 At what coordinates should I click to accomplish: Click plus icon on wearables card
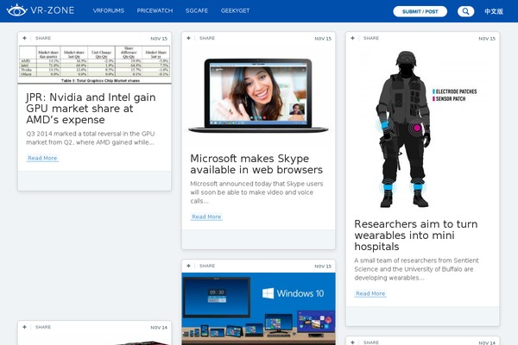click(x=352, y=38)
